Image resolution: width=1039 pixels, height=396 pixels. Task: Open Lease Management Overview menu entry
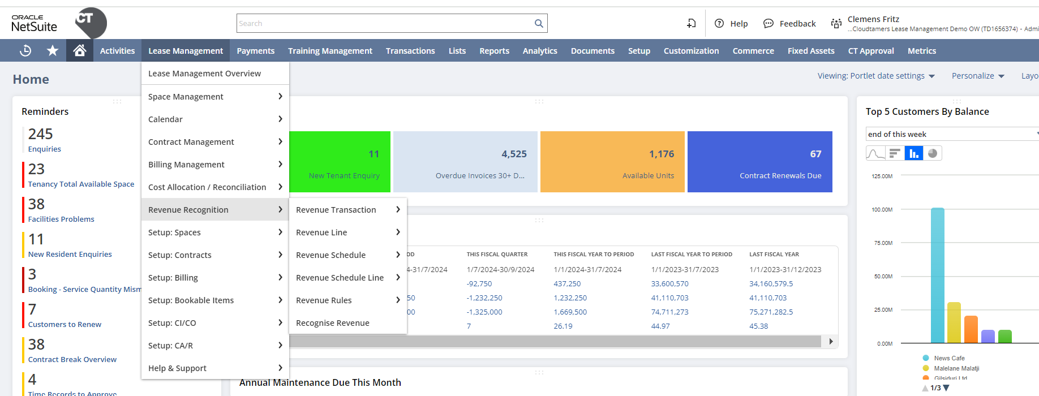click(x=215, y=74)
